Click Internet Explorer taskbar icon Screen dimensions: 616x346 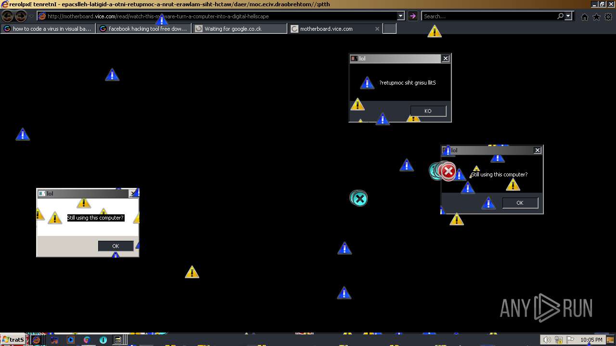coord(37,340)
